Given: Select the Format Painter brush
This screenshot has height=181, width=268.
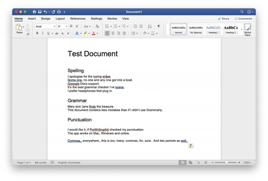Looking at the screenshot, I should (x=27, y=34).
